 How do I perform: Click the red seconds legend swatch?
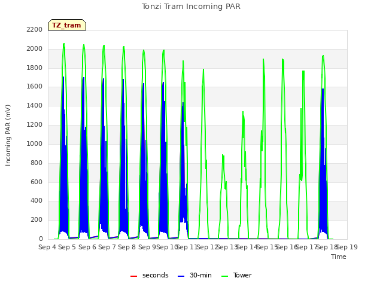133,276
